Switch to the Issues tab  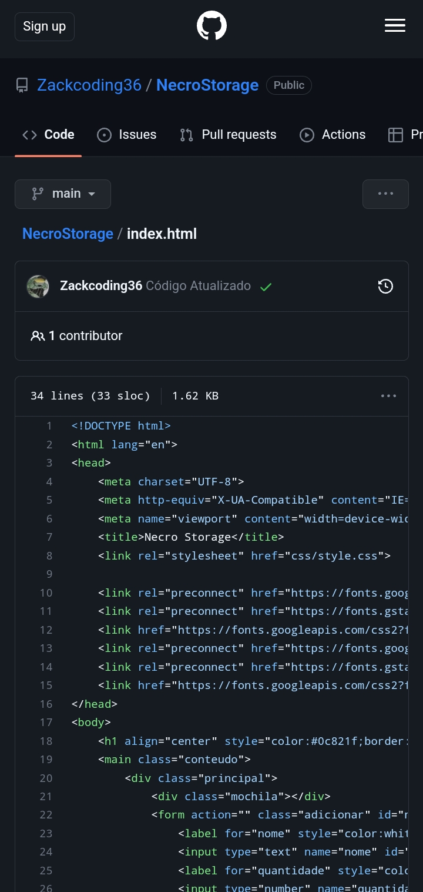coord(127,135)
